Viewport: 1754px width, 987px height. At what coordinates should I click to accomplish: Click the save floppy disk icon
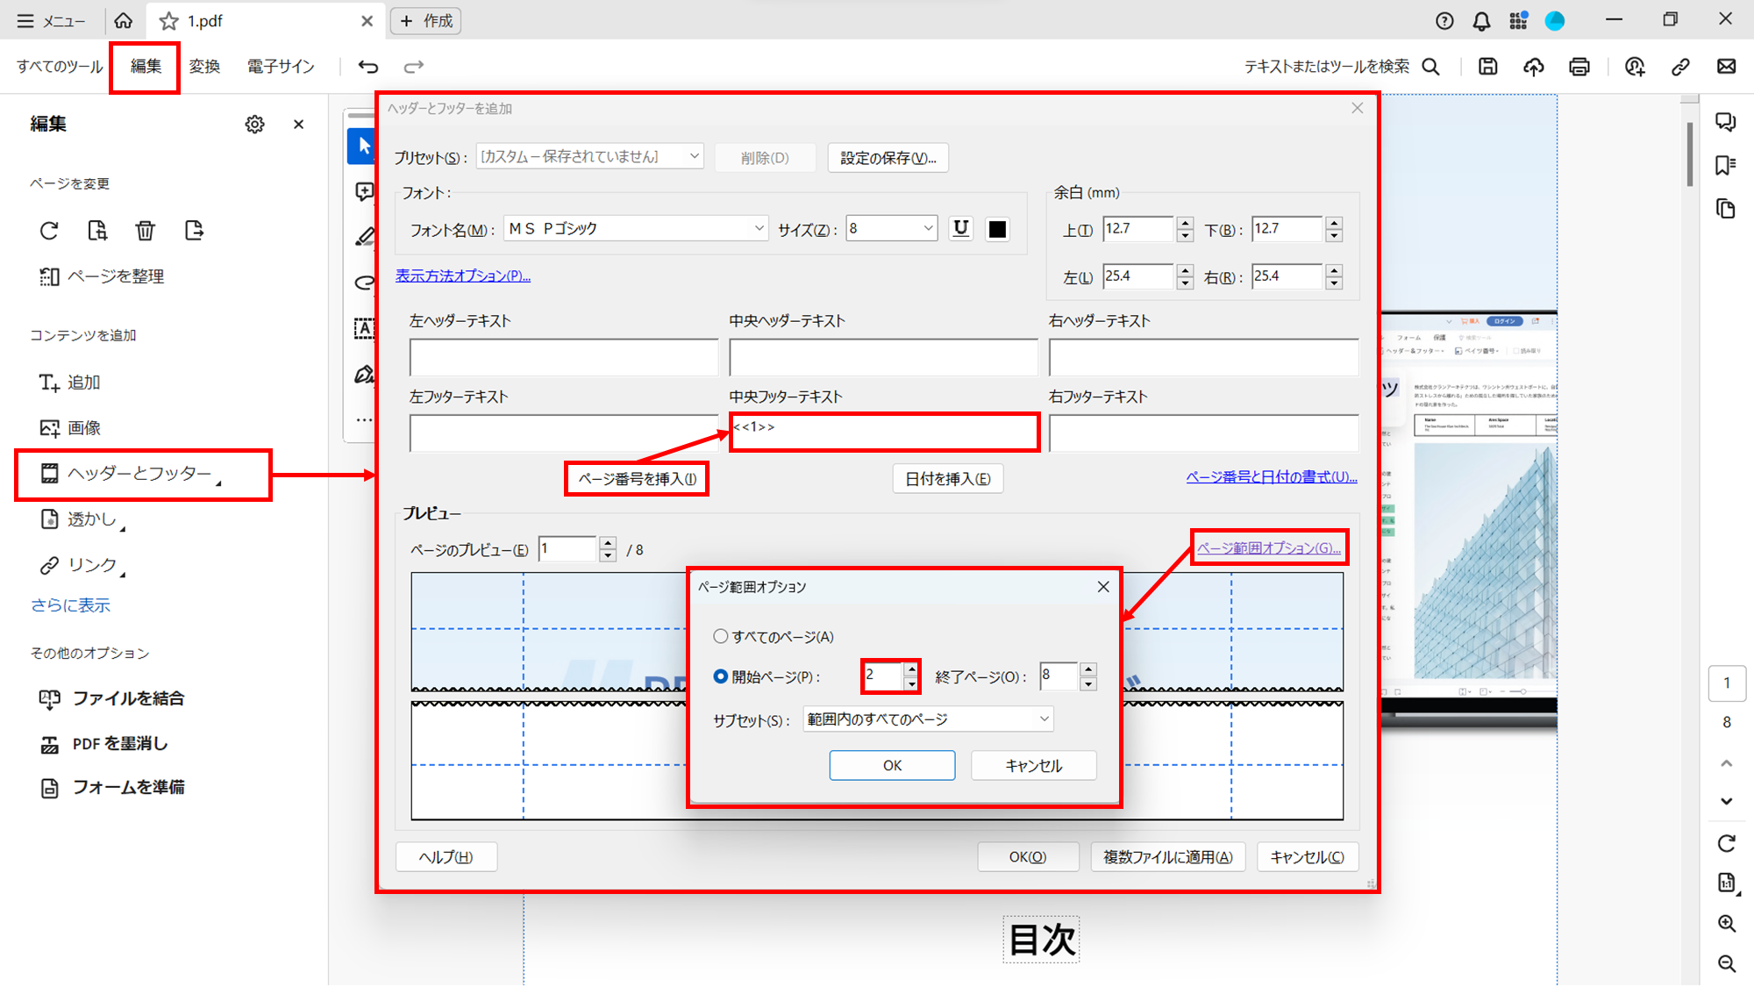(1487, 67)
